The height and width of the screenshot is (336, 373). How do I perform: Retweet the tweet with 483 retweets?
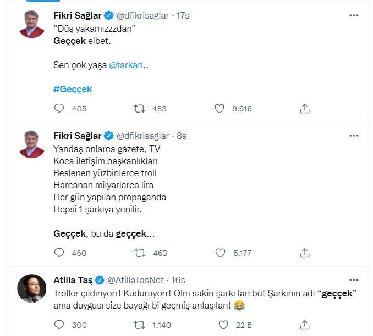(140, 109)
